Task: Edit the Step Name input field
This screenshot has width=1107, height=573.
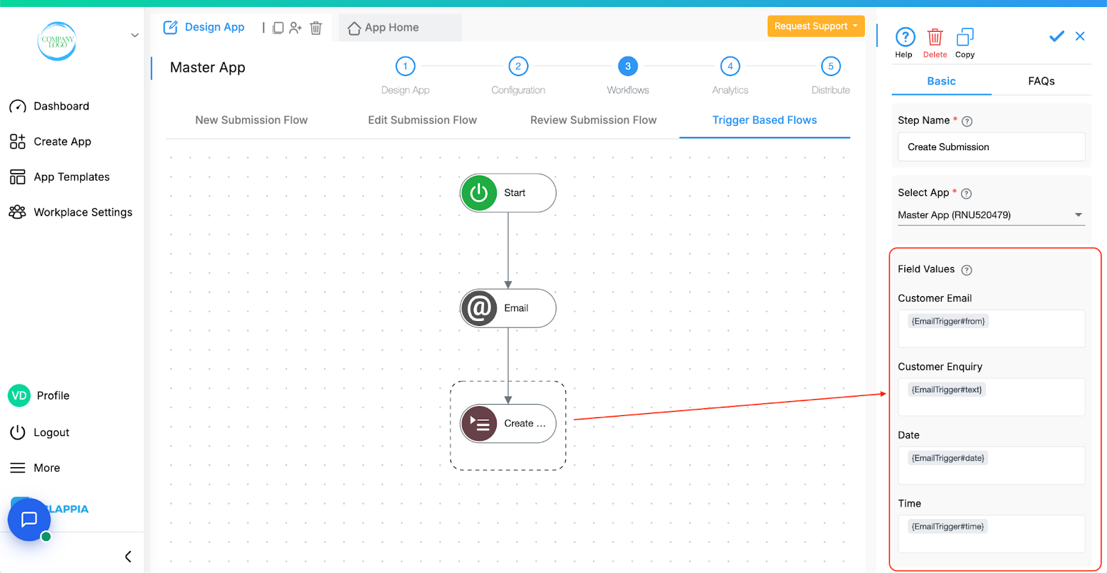Action: pos(991,147)
